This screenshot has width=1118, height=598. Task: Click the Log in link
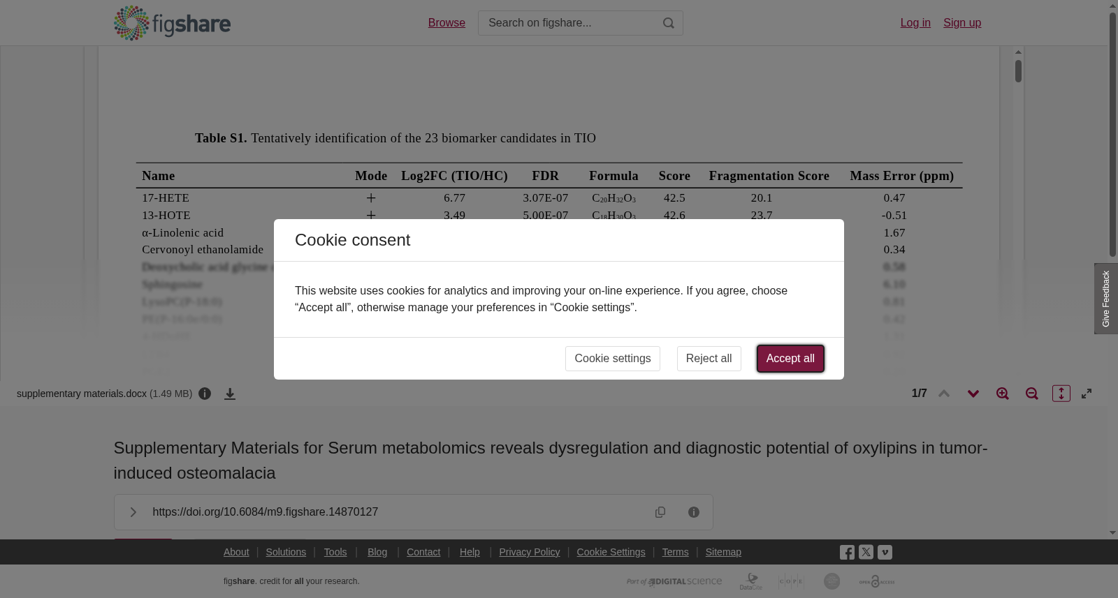(915, 23)
